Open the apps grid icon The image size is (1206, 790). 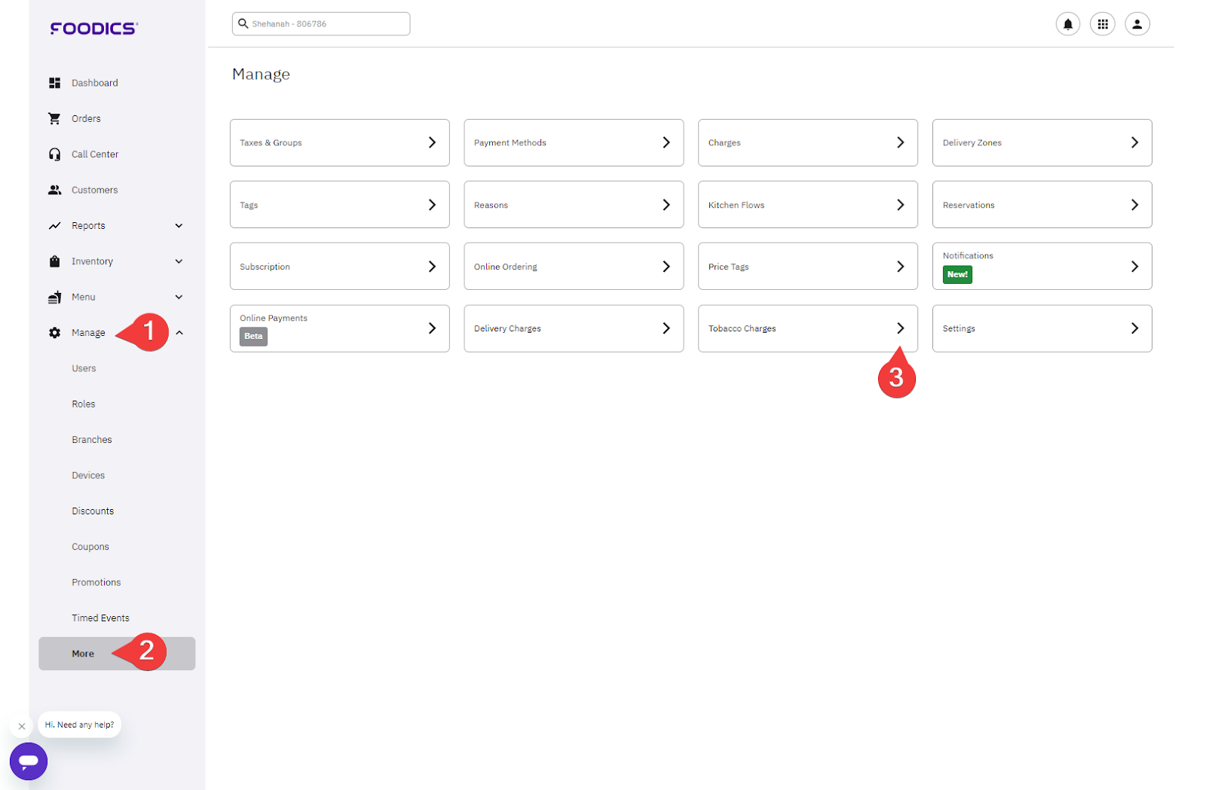click(x=1102, y=24)
